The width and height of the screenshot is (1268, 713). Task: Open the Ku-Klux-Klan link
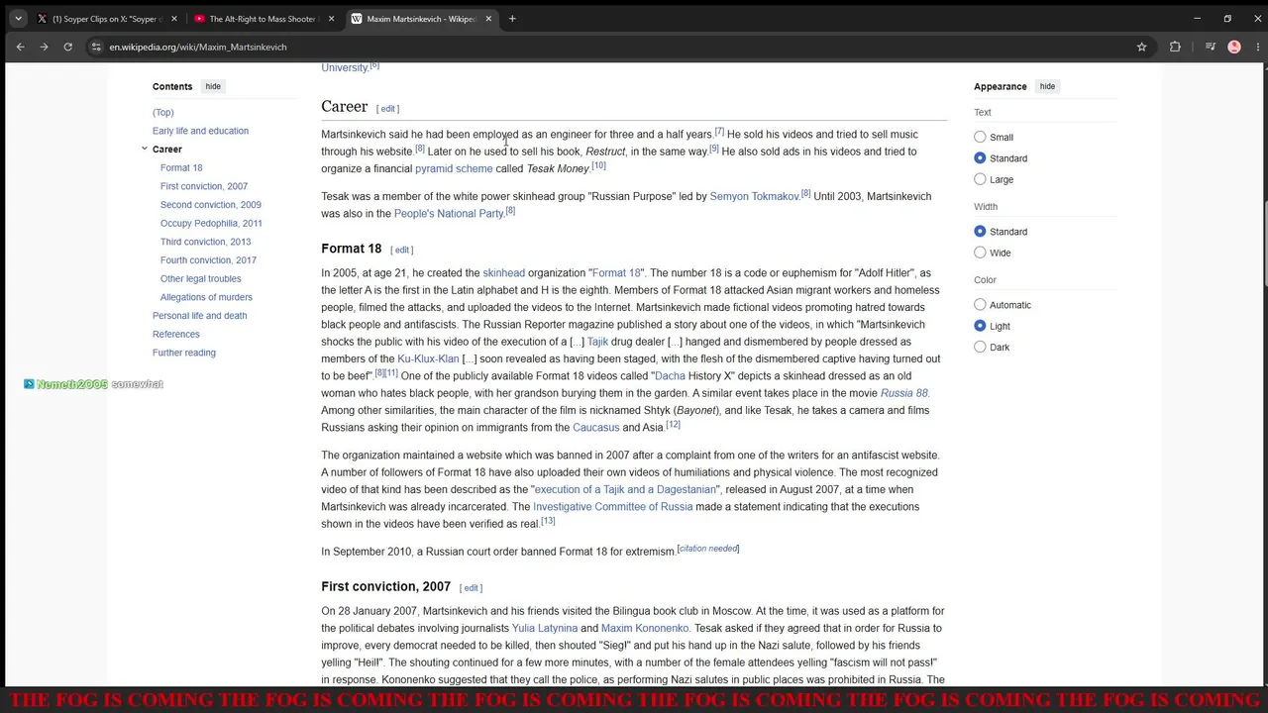coord(428,358)
